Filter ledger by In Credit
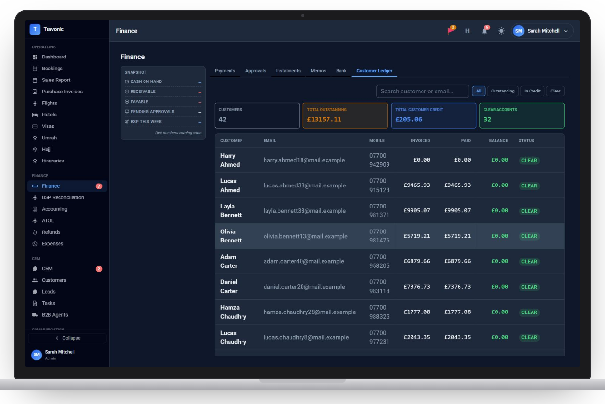Screen dimensions: 605x404 click(532, 91)
